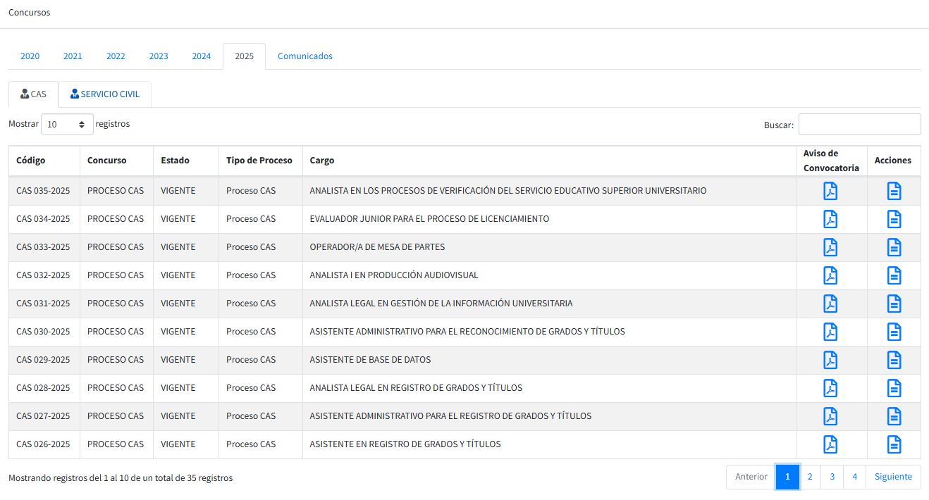
Task: Click ANALISTA I EN PRODUCCIÓN AUDIOVISUAL text
Action: pos(394,275)
